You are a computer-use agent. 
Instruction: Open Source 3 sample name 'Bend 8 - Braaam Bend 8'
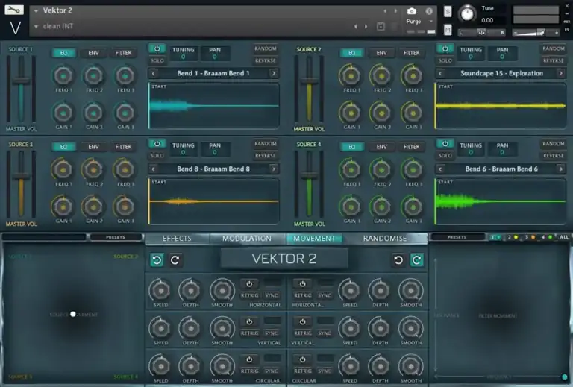pos(213,169)
